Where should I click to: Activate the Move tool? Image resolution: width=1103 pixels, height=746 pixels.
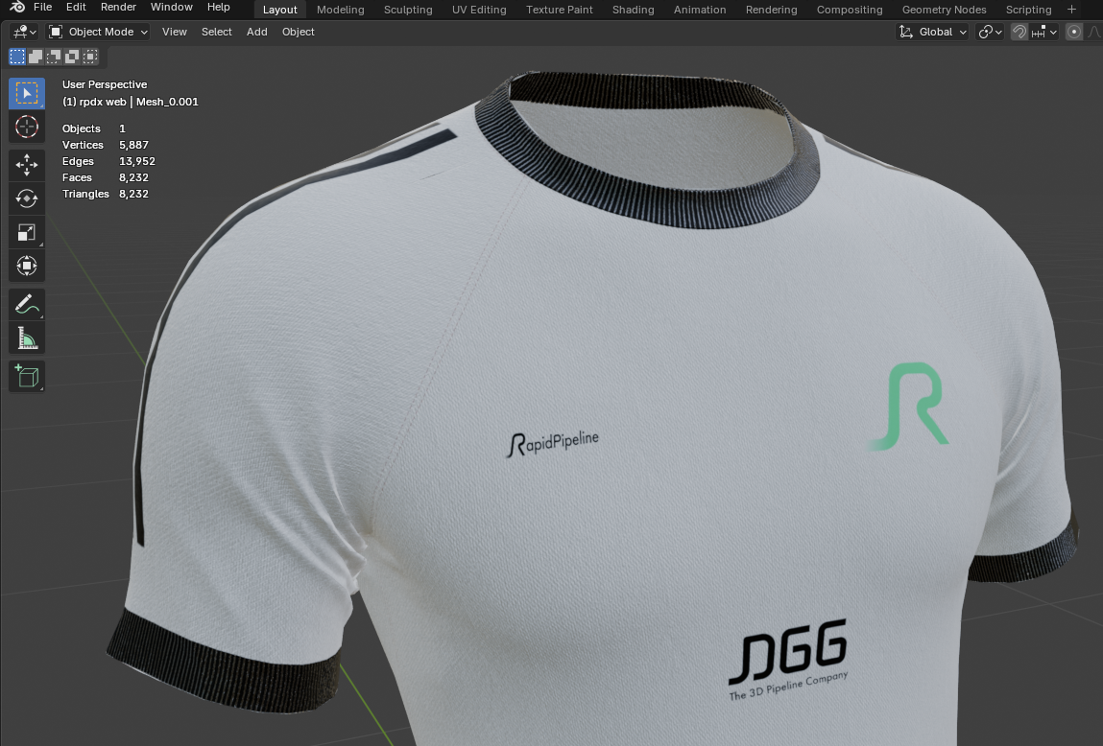tap(27, 165)
